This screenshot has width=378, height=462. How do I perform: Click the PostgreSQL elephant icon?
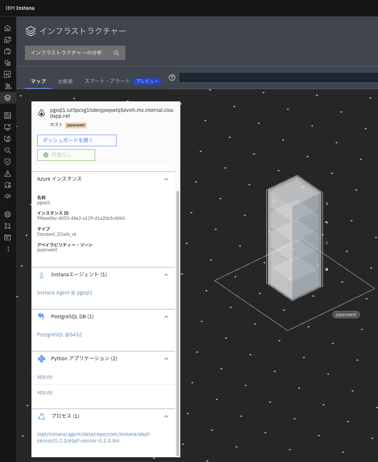(42, 317)
